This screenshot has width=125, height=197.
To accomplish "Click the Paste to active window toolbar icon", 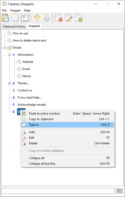I will tap(5, 18).
